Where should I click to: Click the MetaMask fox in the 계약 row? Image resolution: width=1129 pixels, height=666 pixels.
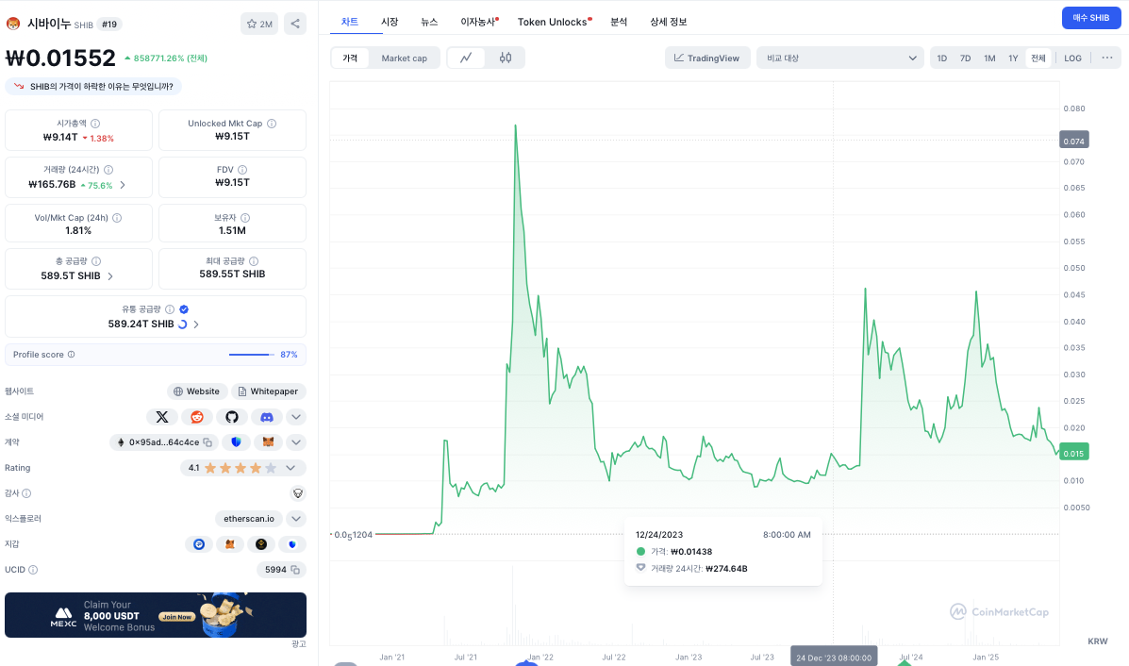coord(268,442)
